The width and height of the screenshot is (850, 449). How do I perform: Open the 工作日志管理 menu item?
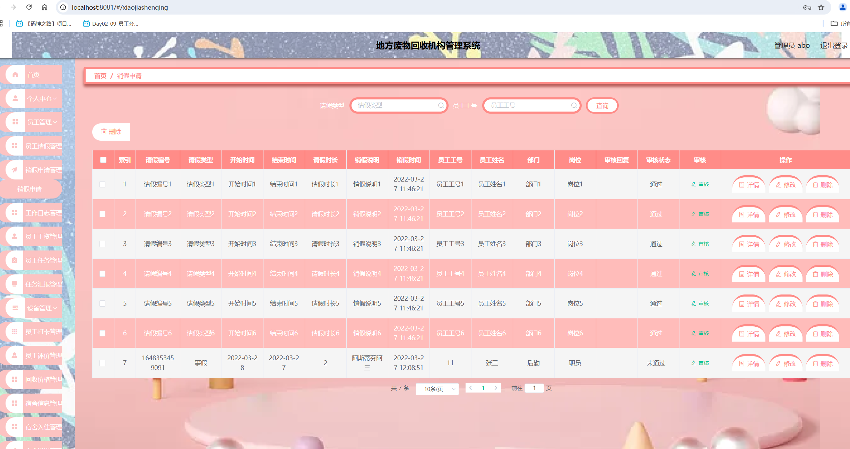tap(43, 213)
